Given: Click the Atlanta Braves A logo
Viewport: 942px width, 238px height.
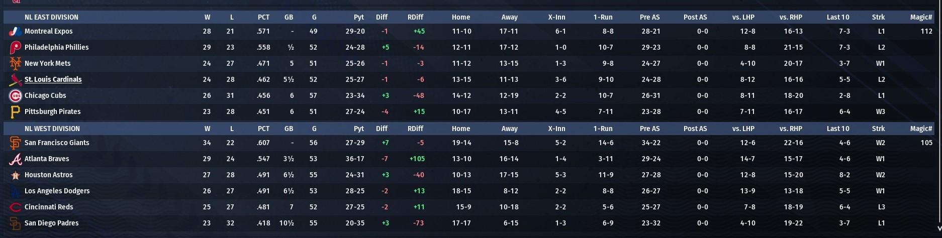Looking at the screenshot, I should coord(16,159).
